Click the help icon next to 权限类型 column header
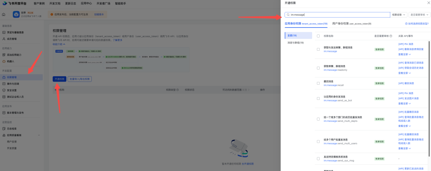This screenshot has height=171, width=431. 178,90
